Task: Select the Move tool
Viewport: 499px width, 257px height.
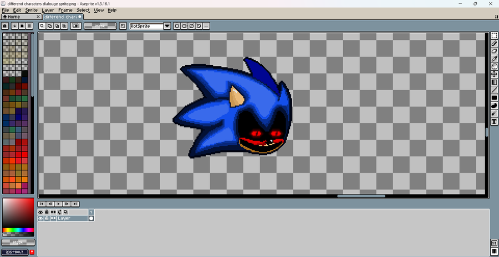Action: coord(494,74)
